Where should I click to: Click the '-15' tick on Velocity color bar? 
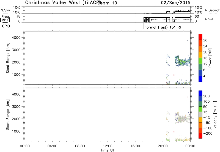coord(207,117)
